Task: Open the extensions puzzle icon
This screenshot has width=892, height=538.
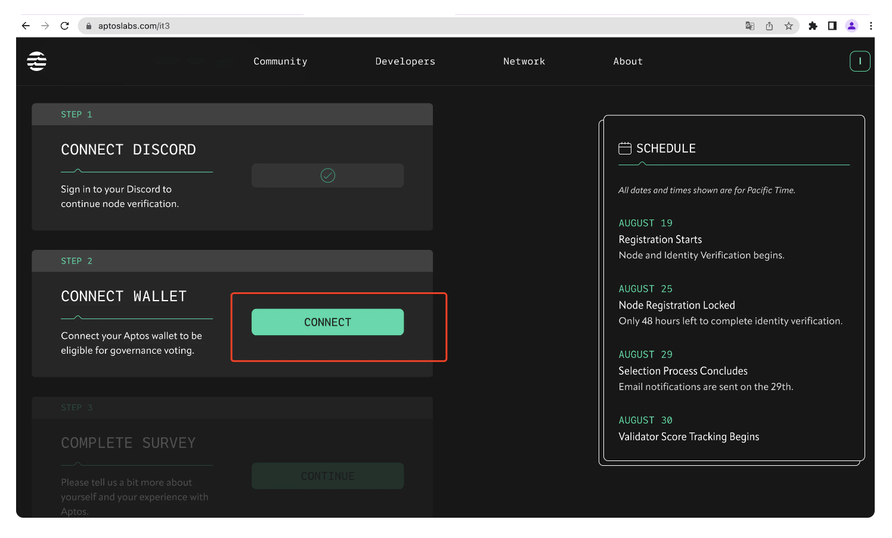Action: [813, 26]
